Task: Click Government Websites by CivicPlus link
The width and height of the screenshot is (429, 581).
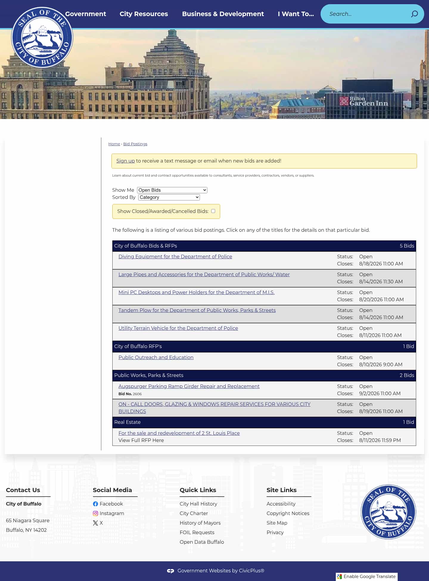Action: click(x=221, y=571)
